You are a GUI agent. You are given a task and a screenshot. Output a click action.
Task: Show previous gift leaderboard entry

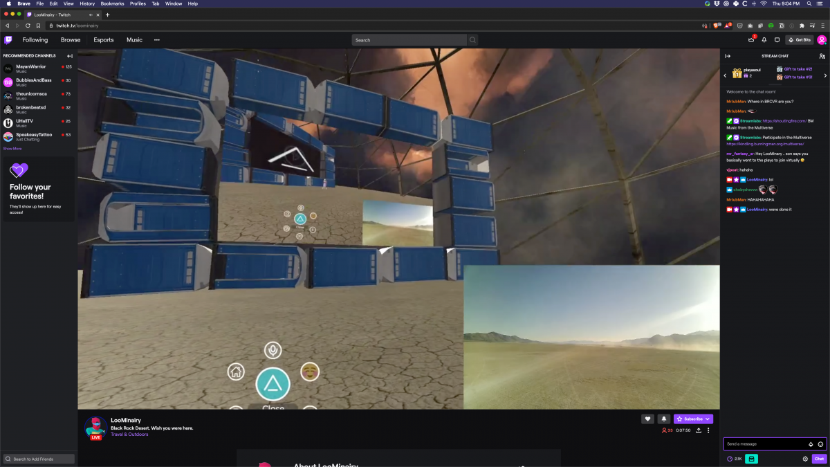click(725, 75)
